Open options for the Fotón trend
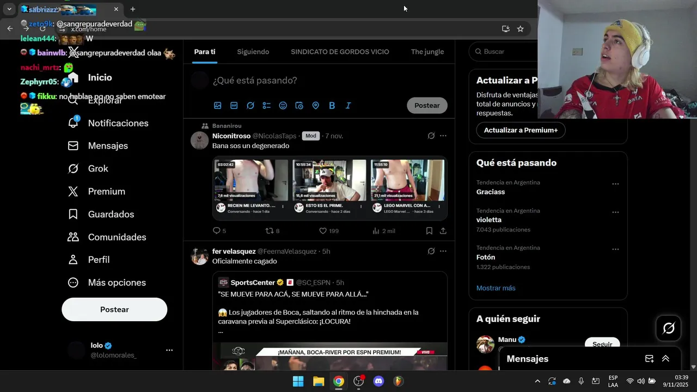 tap(615, 249)
